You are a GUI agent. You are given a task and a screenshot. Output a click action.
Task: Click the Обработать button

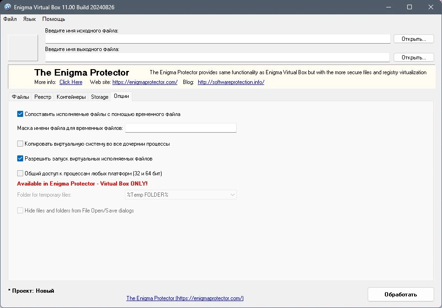tap(401, 294)
